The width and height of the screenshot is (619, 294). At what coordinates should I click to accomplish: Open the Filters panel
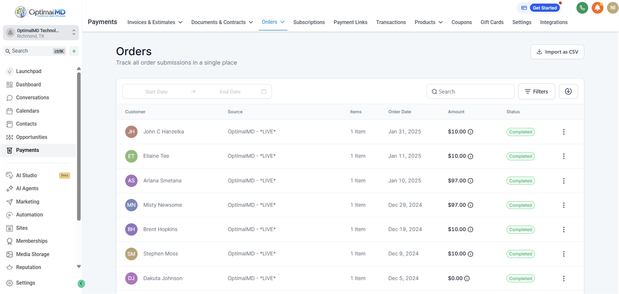(537, 92)
